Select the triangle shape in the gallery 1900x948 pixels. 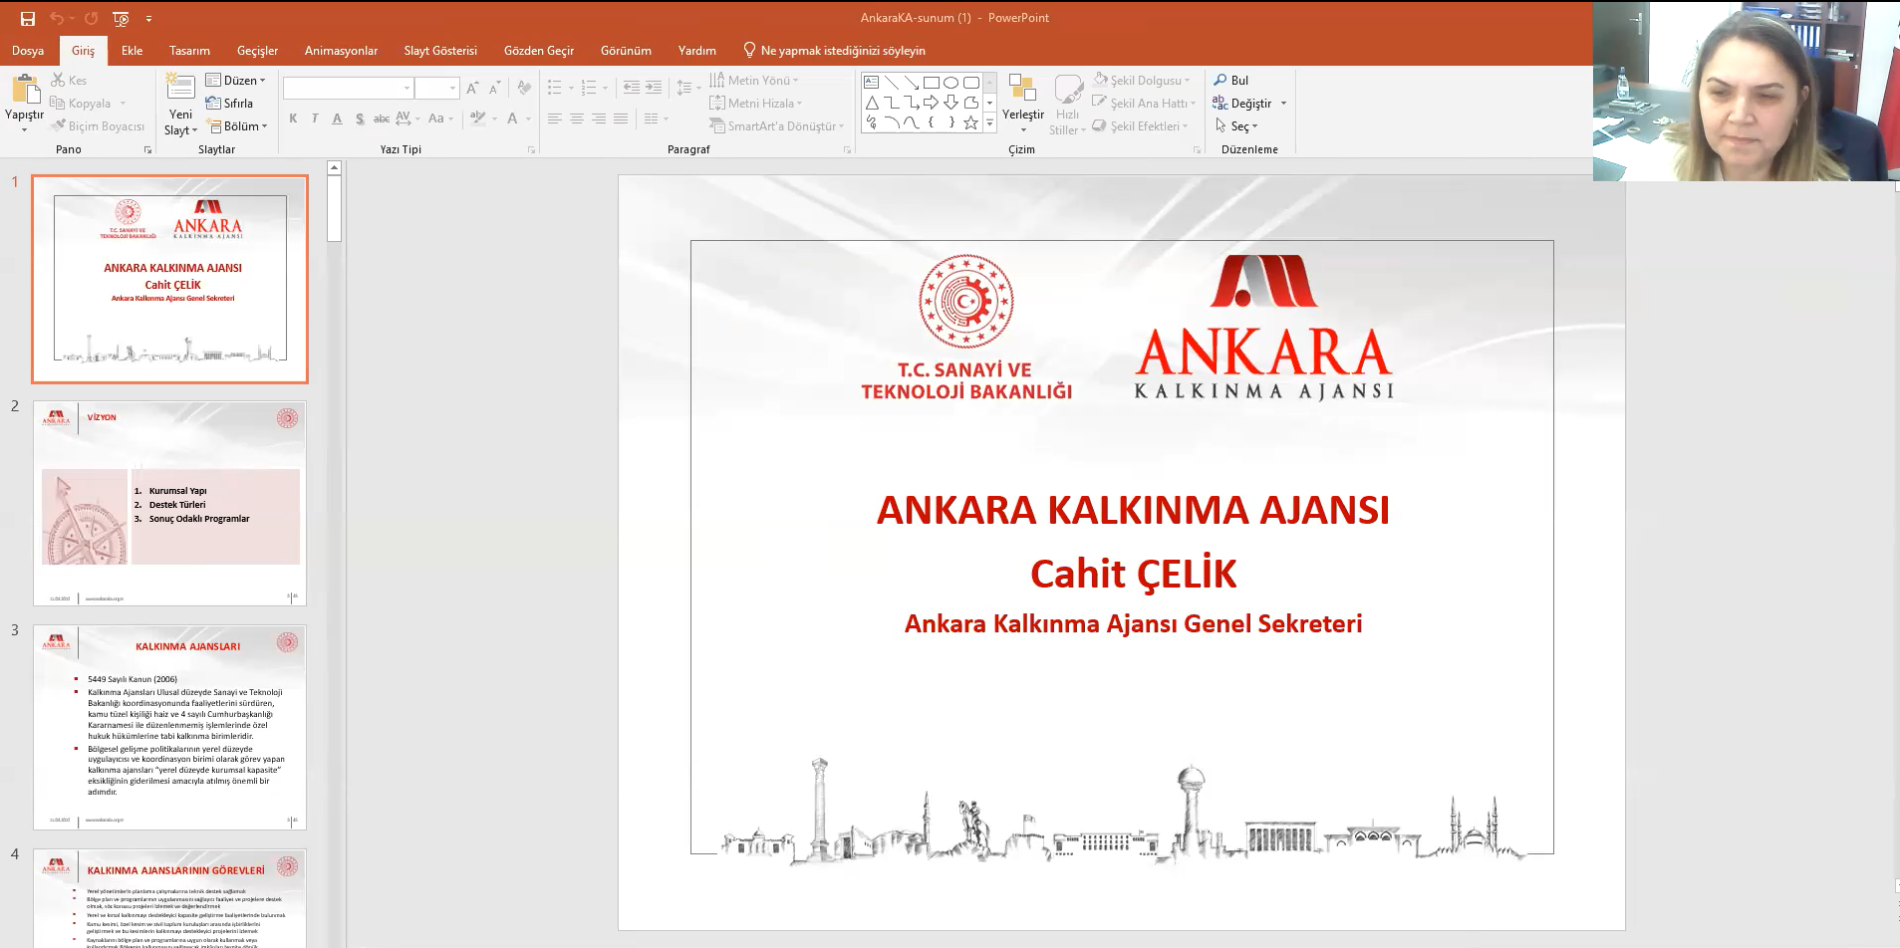tap(872, 103)
